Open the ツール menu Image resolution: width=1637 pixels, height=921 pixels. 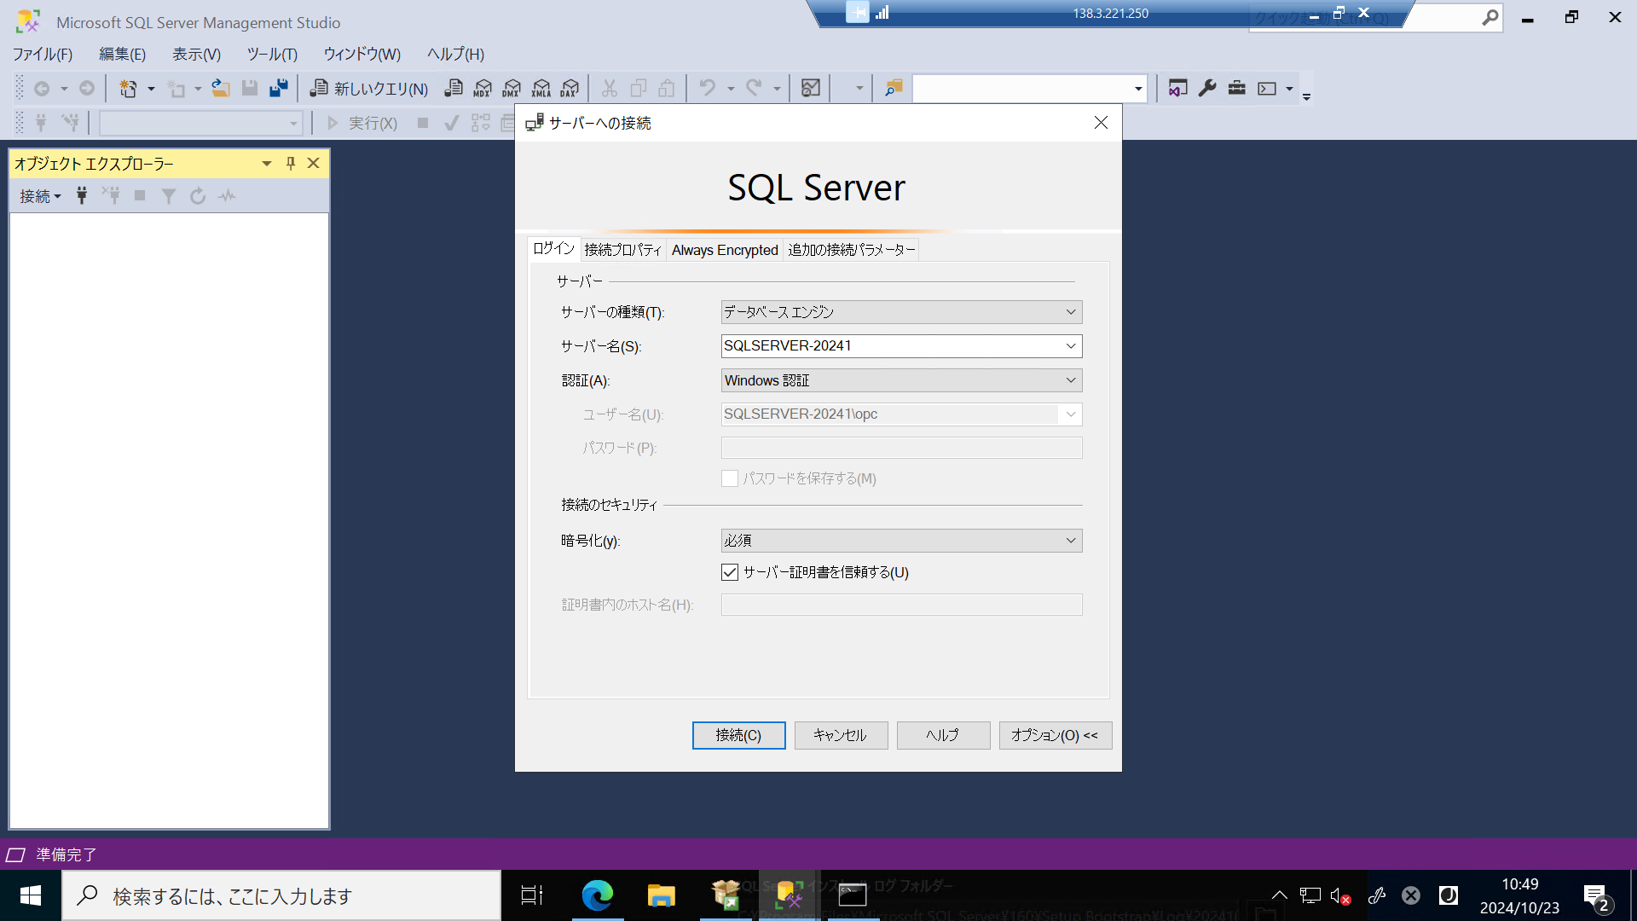[271, 54]
